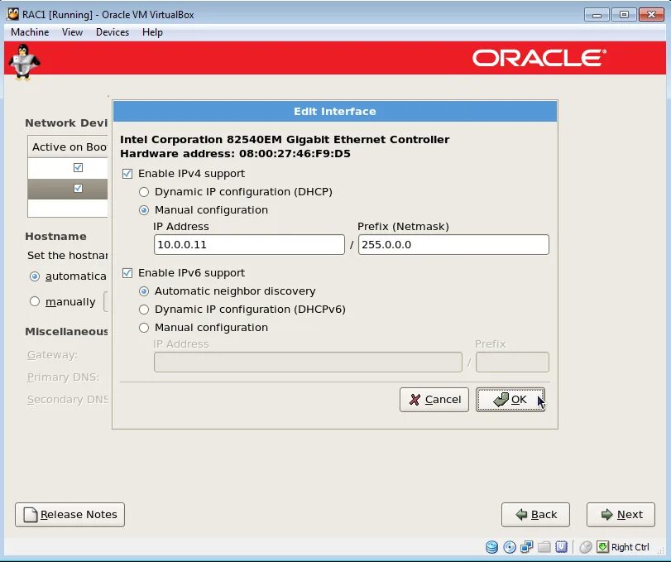Viewport: 671px width, 562px height.
Task: Toggle Active on Boot checkbox in highlighted row
Action: (78, 188)
